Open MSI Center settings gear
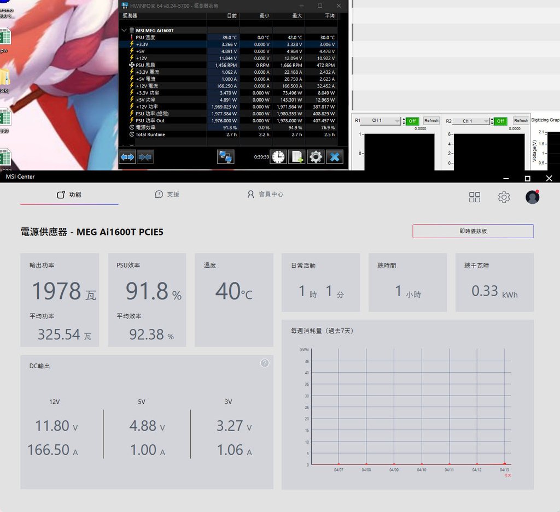This screenshot has width=560, height=512. coord(504,197)
